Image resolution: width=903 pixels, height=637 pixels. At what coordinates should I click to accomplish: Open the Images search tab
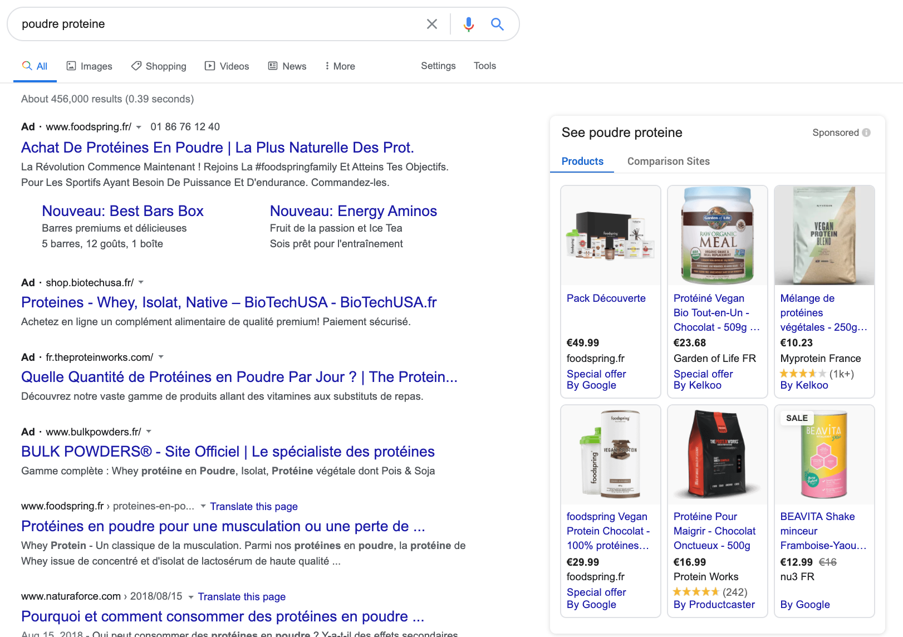pyautogui.click(x=89, y=66)
